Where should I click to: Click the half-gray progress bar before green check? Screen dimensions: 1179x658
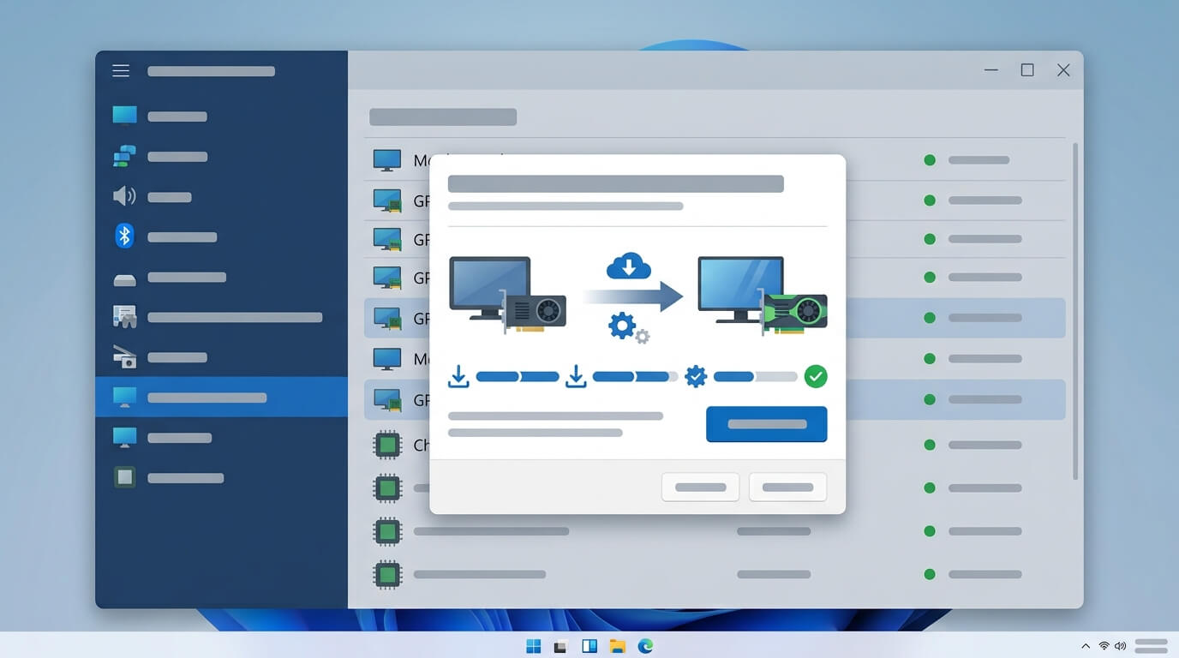[x=755, y=376]
